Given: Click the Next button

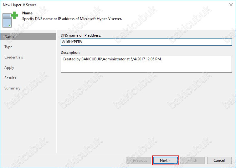Looking at the screenshot, I should (165, 160).
